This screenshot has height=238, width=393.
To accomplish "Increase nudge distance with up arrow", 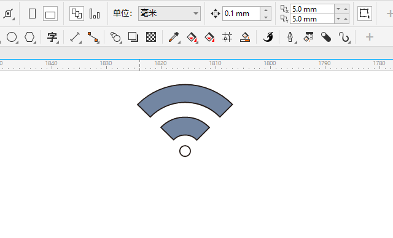I will click(266, 10).
